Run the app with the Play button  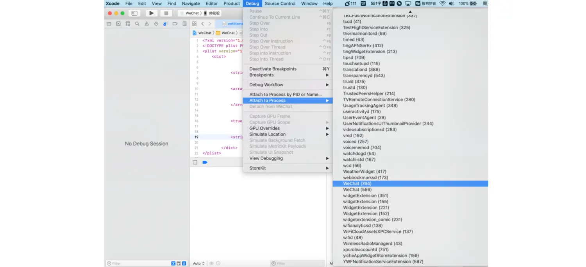click(x=151, y=13)
